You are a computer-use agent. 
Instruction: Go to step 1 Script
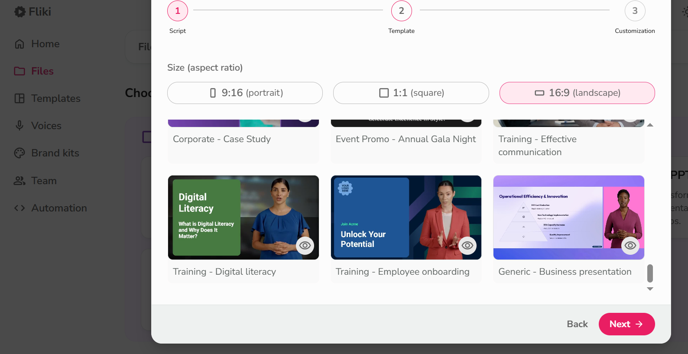(x=178, y=11)
